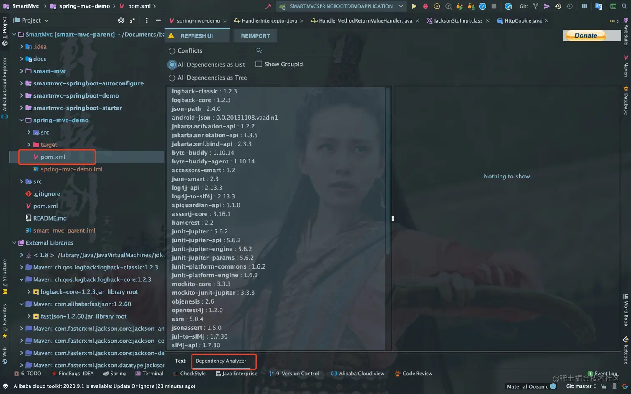Viewport: 631px width, 394px height.
Task: Open the project structure grid icon
Action: tap(584, 6)
